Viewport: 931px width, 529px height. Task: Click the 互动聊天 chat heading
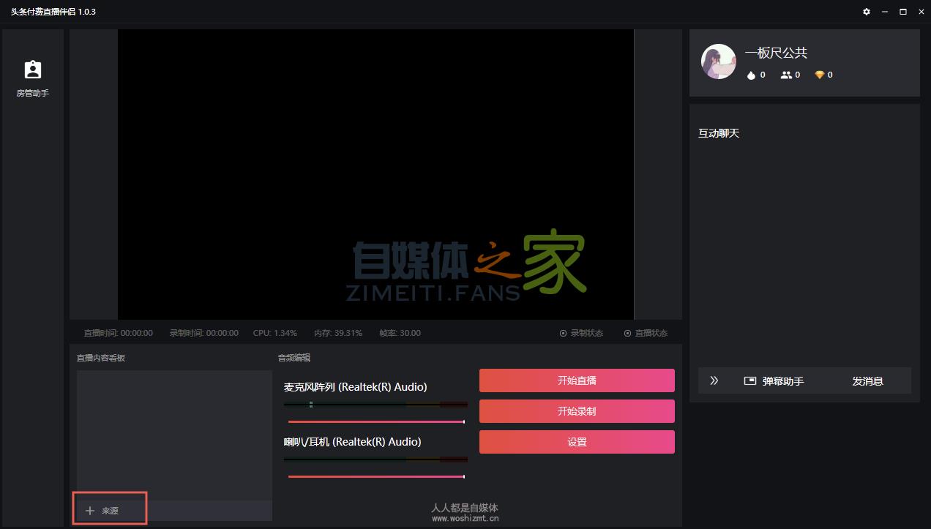719,133
